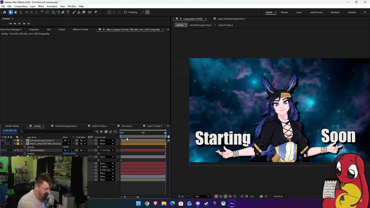Image resolution: width=370 pixels, height=208 pixels.
Task: Click the current time indicator in the timeline
Action: (x=165, y=133)
